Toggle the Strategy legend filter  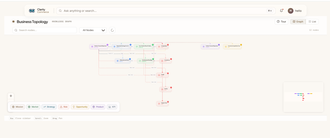pos(49,107)
